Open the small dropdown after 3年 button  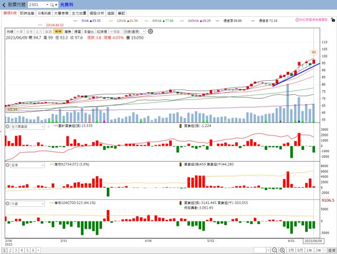click(x=325, y=250)
